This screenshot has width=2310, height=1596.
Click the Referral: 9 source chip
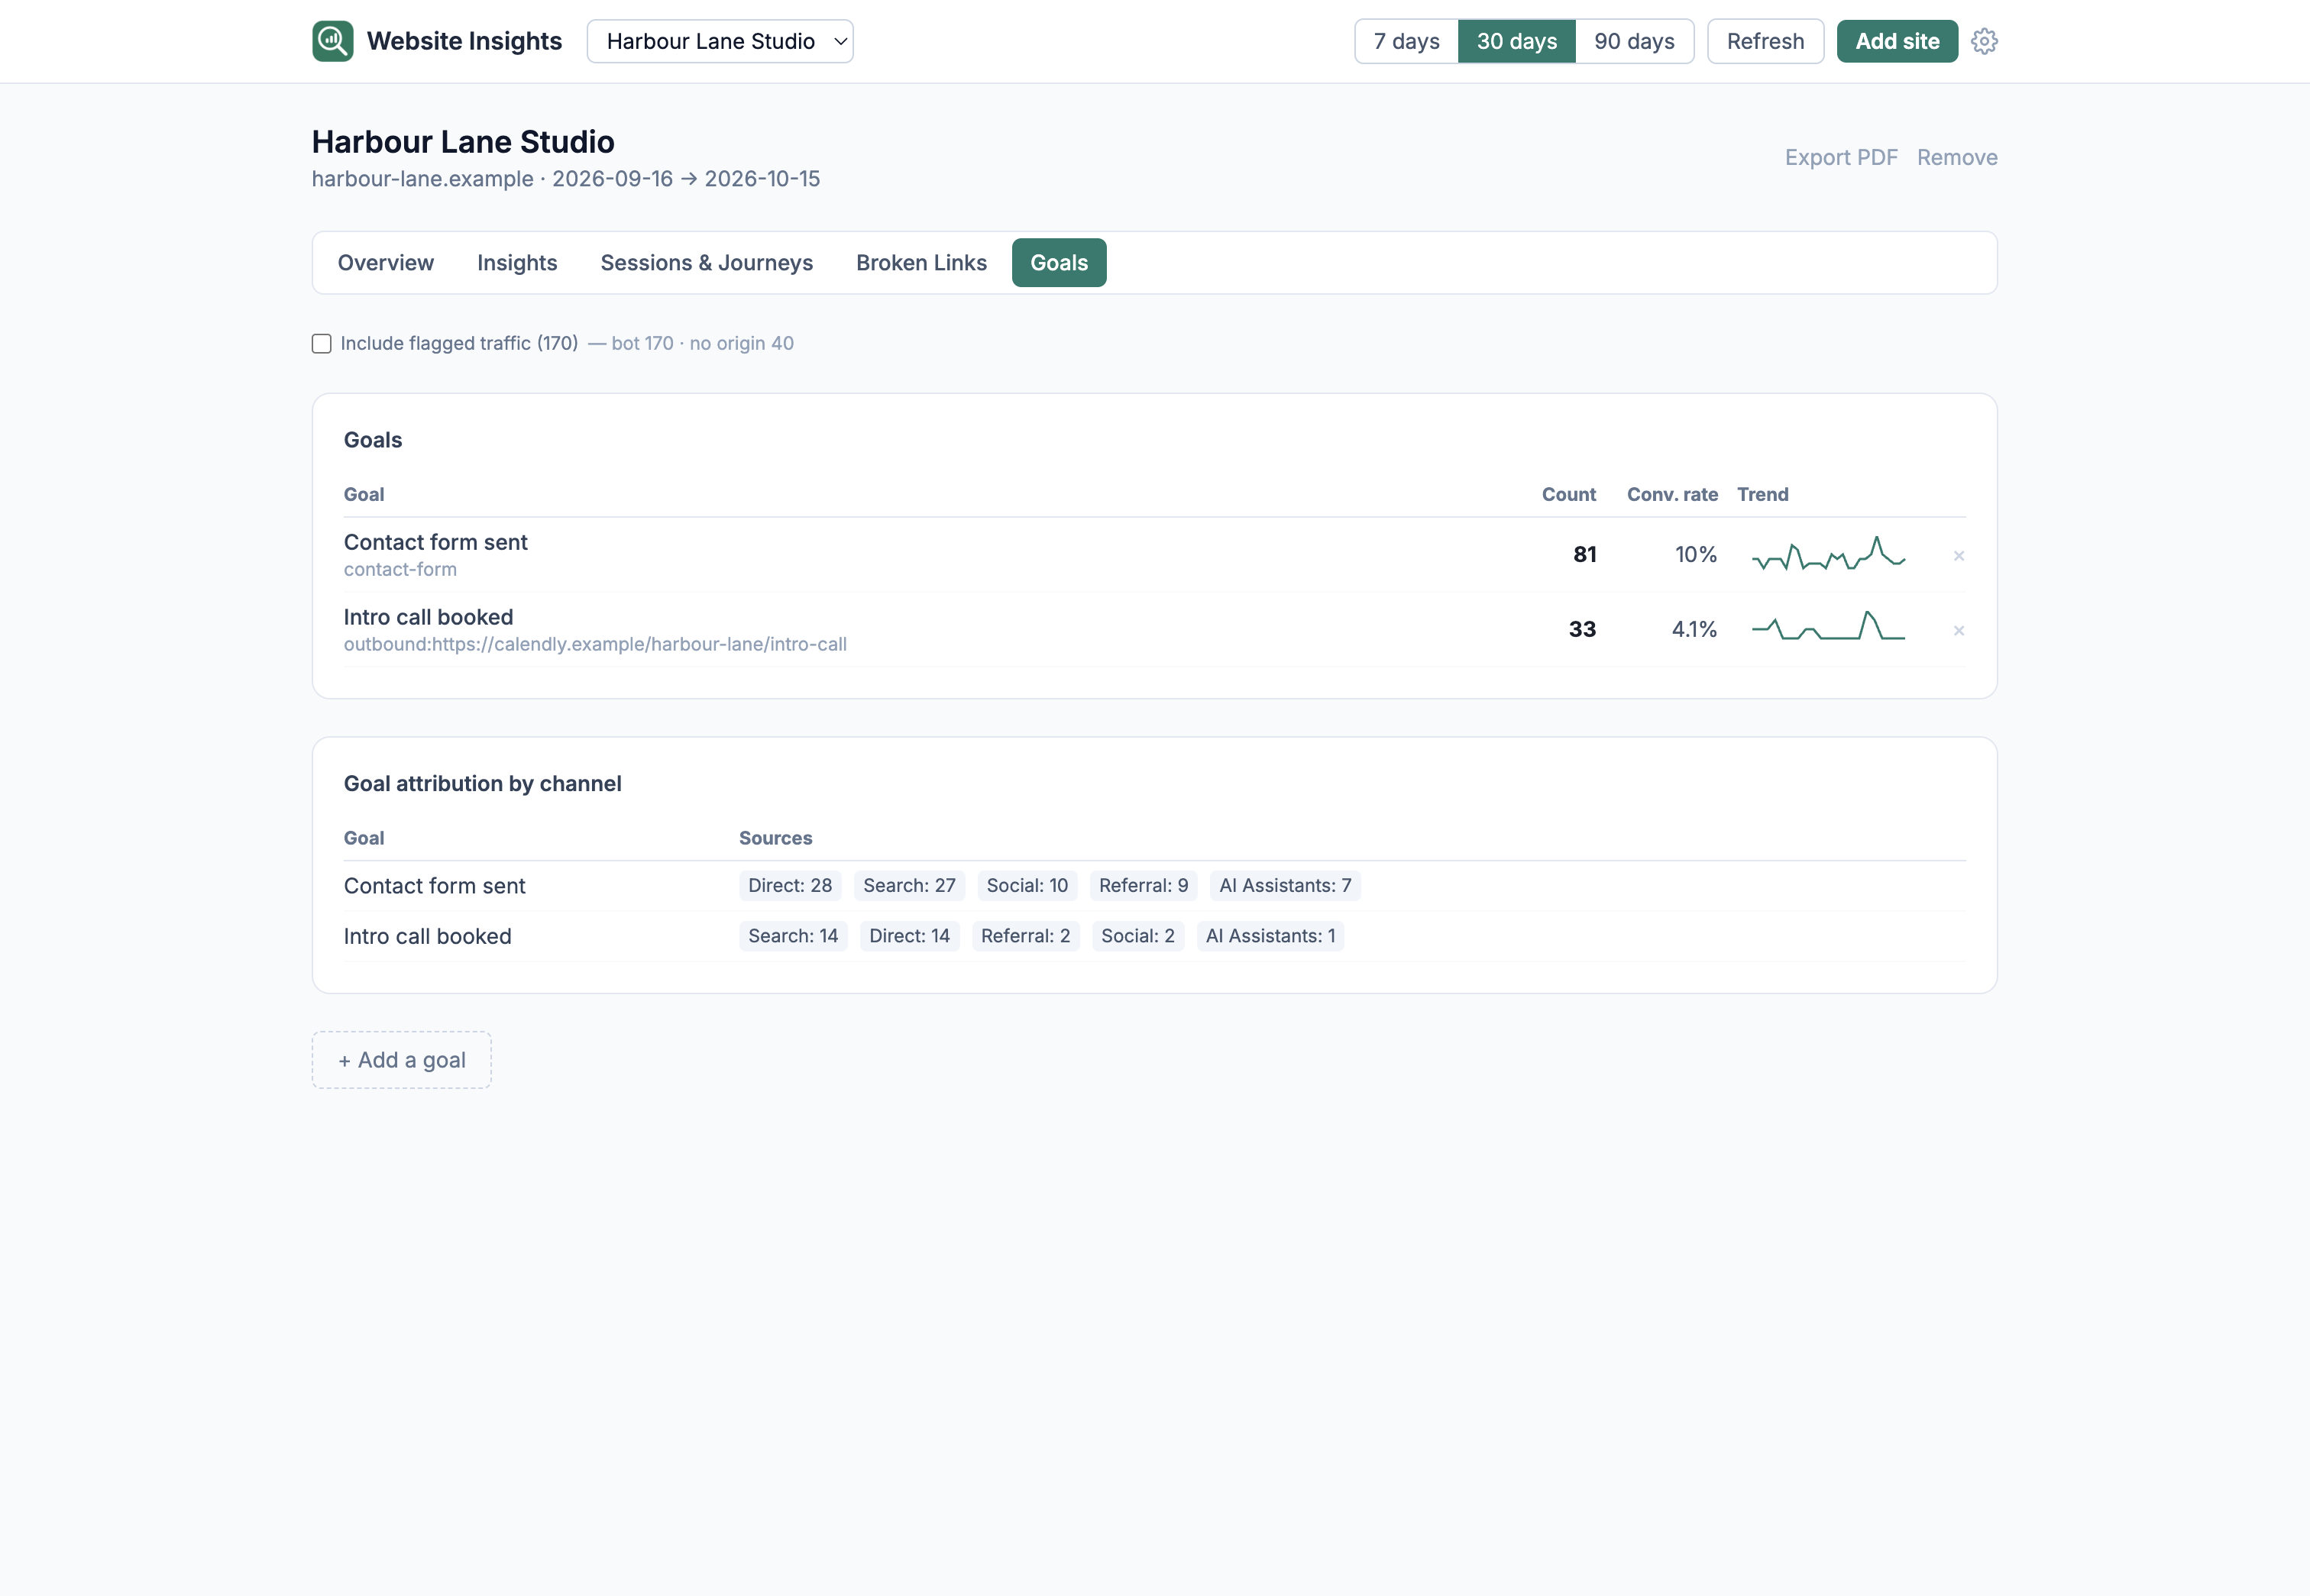1143,885
